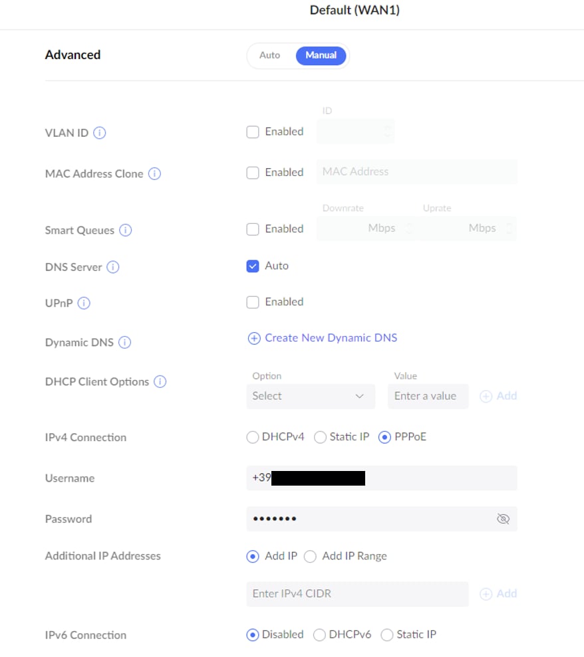
Task: Show the Smart Queues info tooltip icon
Action: click(126, 230)
